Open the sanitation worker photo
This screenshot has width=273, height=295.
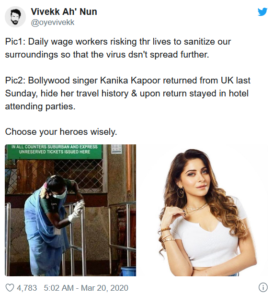(70, 210)
